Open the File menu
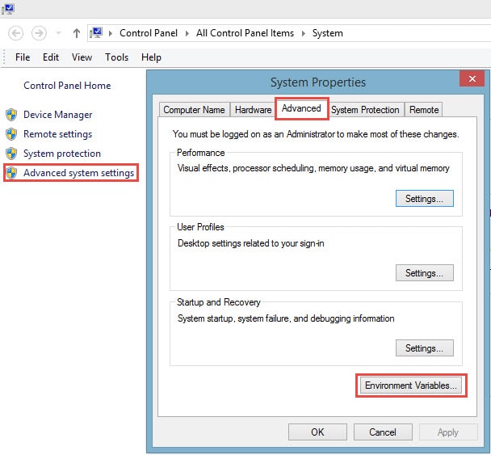The image size is (491, 455). (x=23, y=57)
